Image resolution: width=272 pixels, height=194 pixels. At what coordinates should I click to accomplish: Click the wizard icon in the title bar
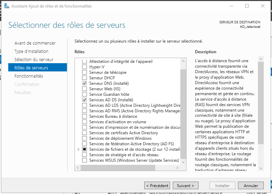[7, 6]
